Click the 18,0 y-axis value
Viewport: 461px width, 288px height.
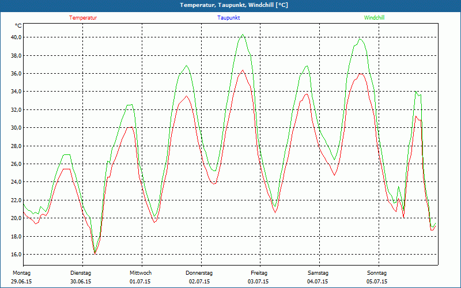[x=16, y=237]
